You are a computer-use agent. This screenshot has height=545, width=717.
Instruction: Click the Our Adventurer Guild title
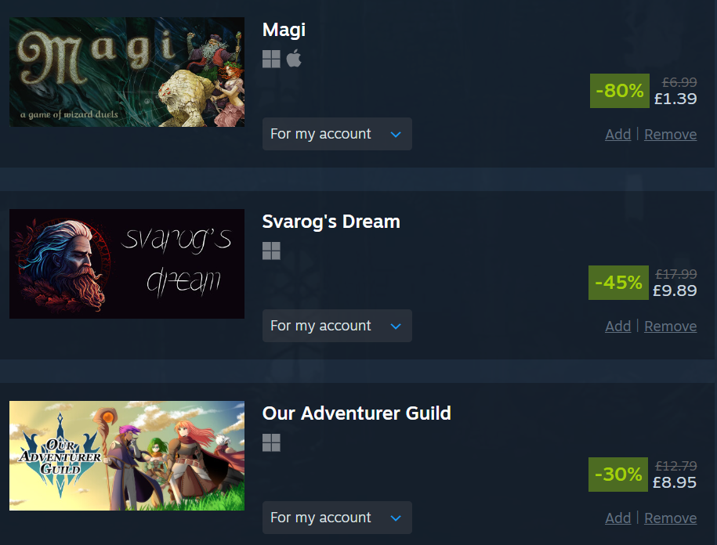pos(357,413)
